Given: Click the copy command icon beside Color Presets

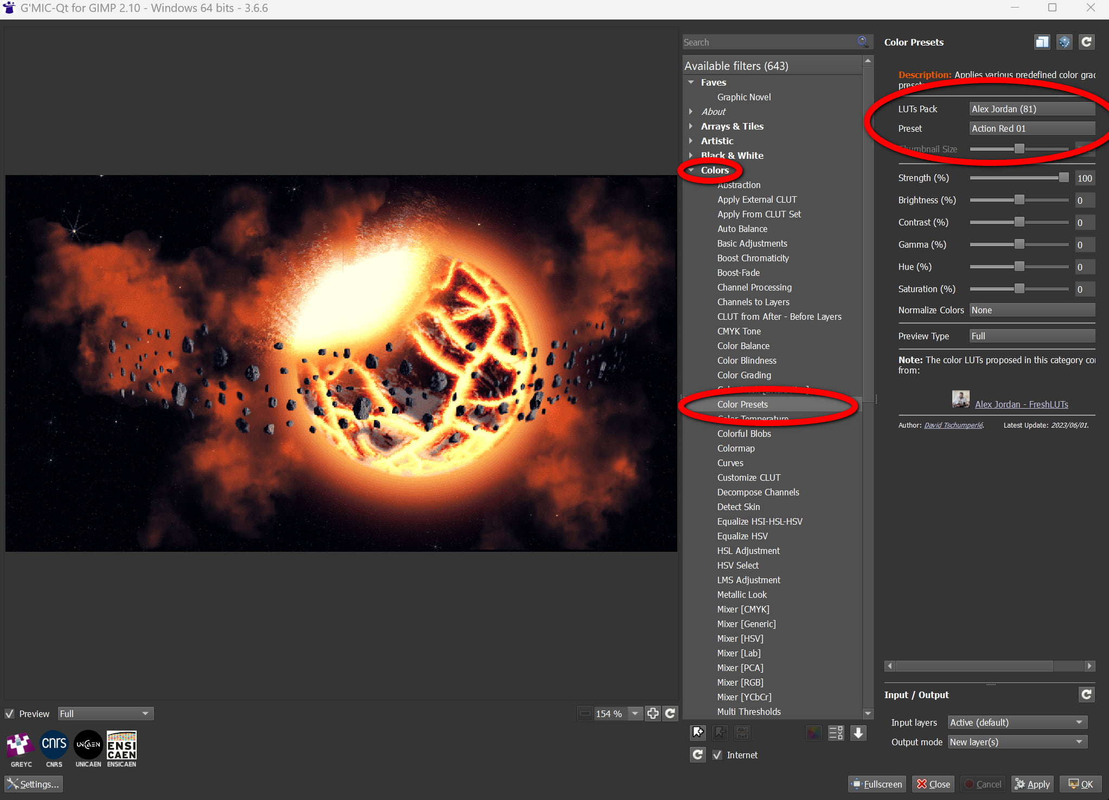Looking at the screenshot, I should pos(1042,42).
